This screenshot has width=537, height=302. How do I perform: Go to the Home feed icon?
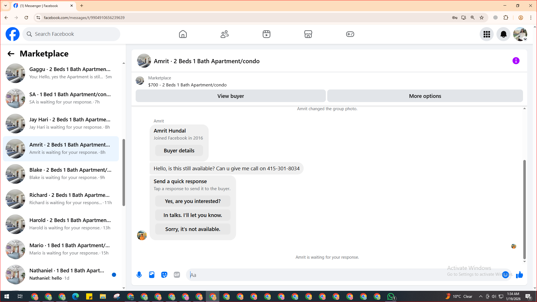[183, 34]
